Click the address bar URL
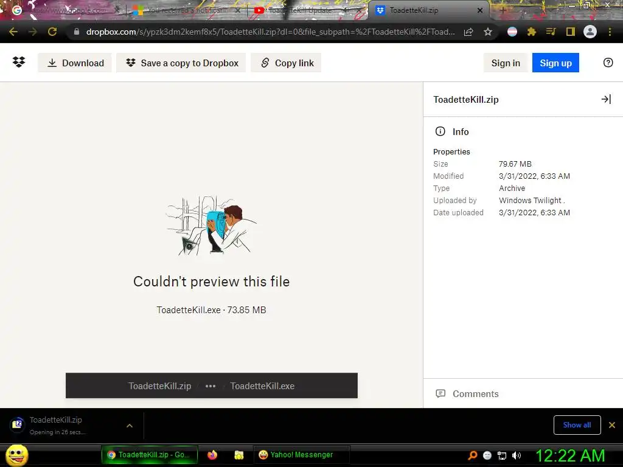623x467 pixels. coord(270,32)
